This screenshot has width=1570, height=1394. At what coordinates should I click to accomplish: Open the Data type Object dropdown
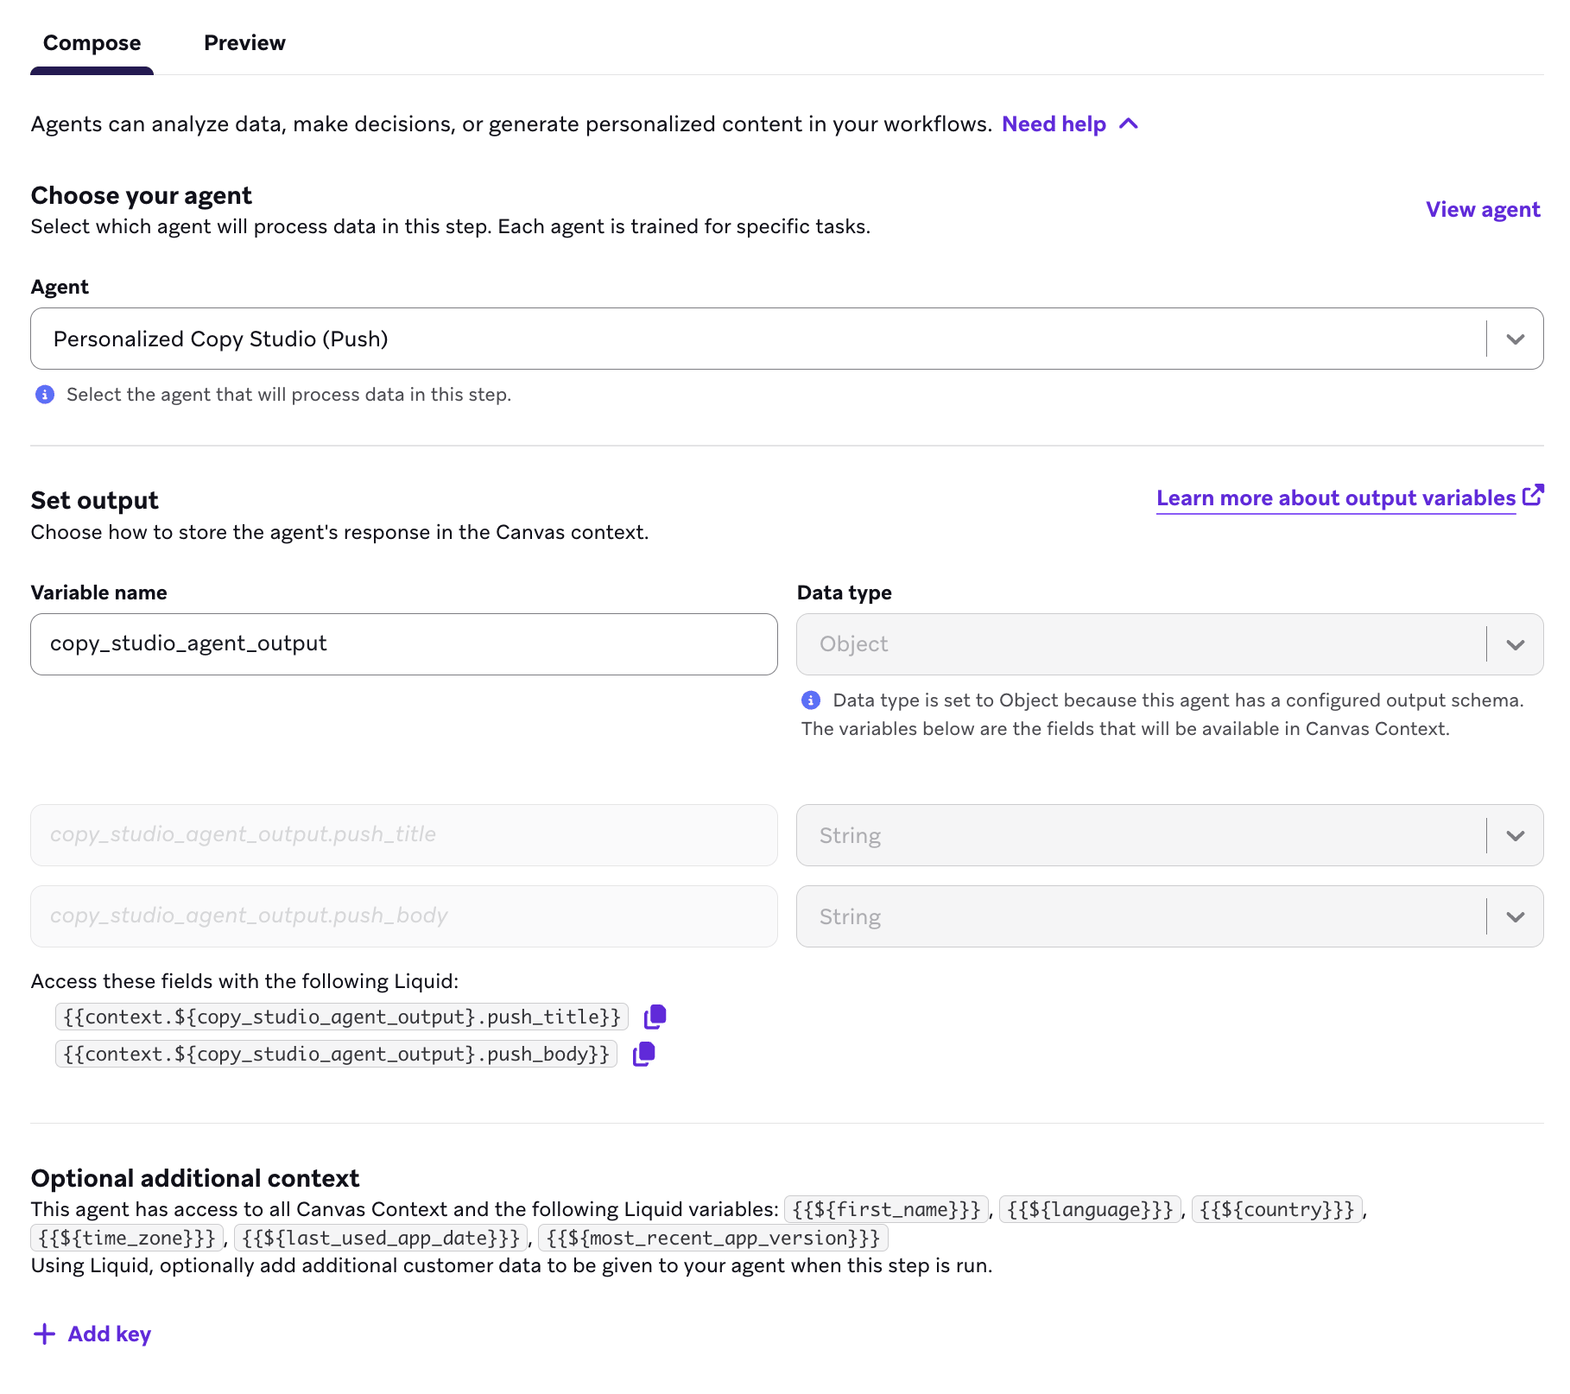point(1515,644)
